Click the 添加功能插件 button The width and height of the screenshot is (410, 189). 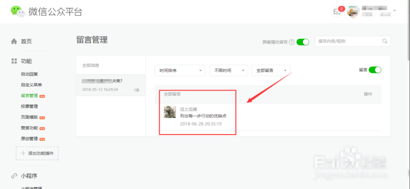point(37,153)
